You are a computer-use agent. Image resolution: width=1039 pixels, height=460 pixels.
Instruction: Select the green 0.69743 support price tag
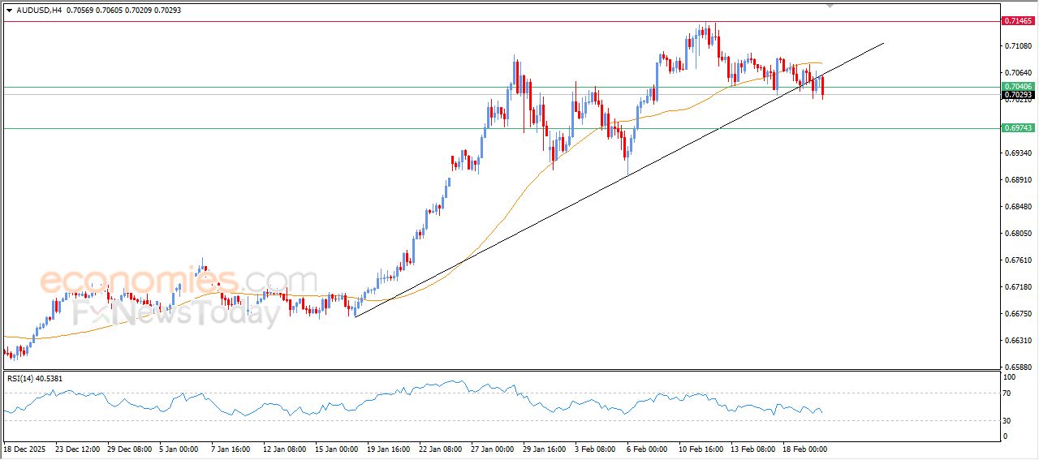[1017, 128]
